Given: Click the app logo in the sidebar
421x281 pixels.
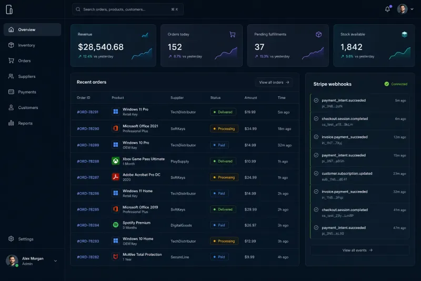Looking at the screenshot, I should (x=9, y=9).
